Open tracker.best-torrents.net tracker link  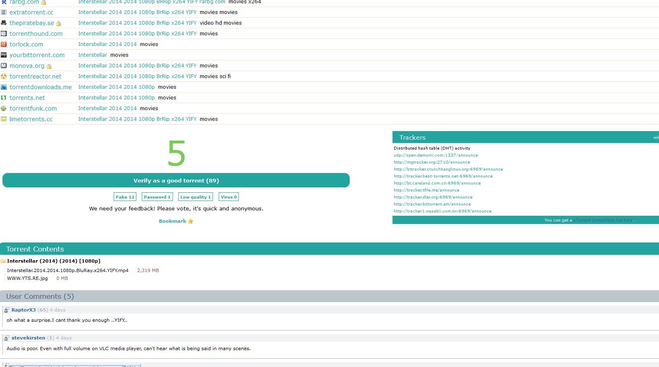coord(443,176)
